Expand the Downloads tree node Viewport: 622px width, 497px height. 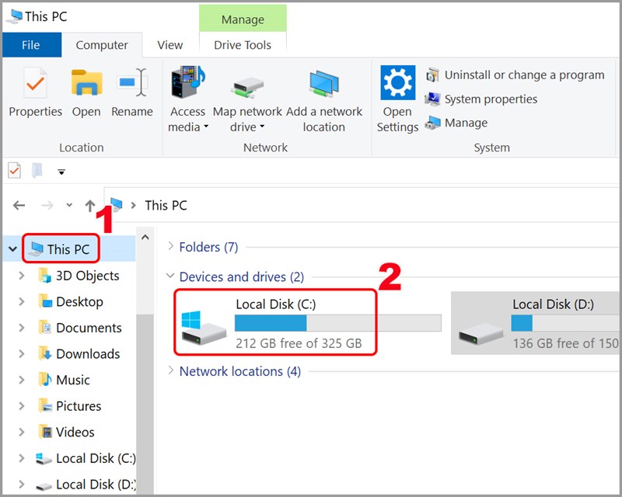[x=22, y=353]
